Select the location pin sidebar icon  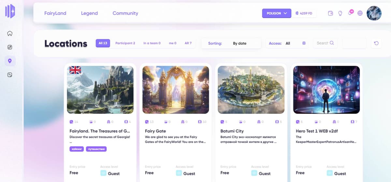[x=10, y=61]
